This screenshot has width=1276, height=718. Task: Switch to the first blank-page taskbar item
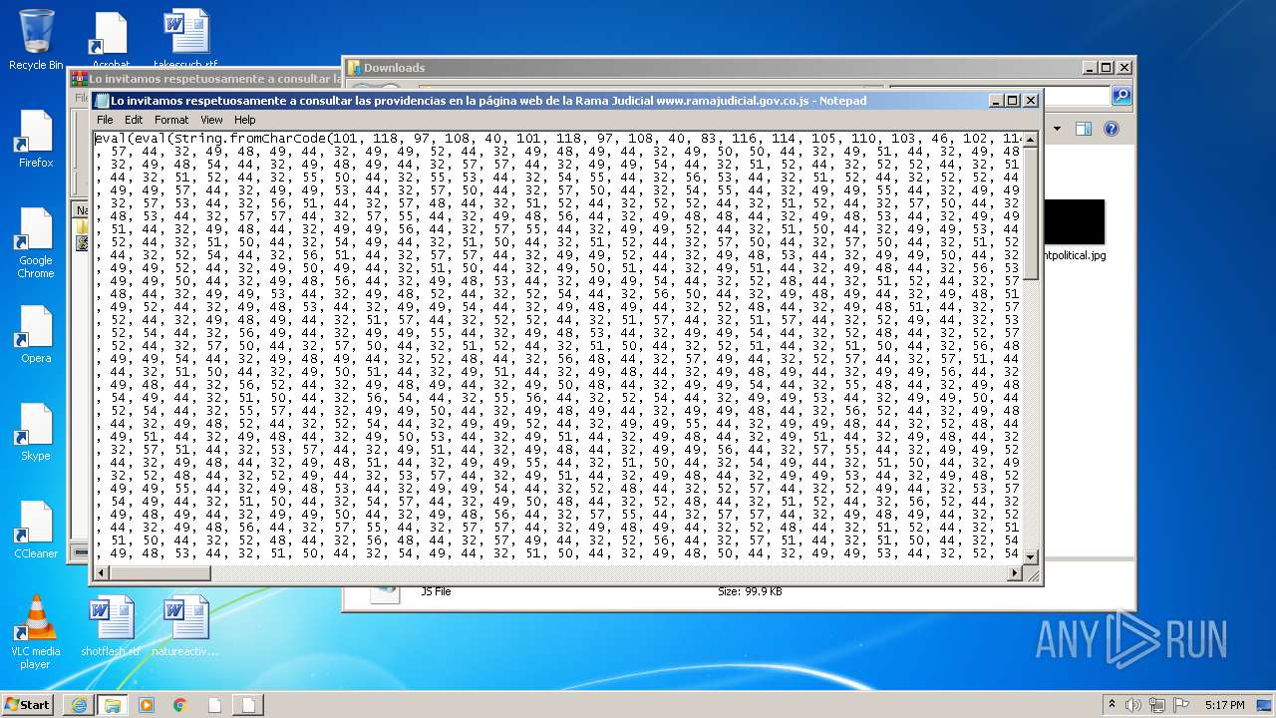(214, 705)
